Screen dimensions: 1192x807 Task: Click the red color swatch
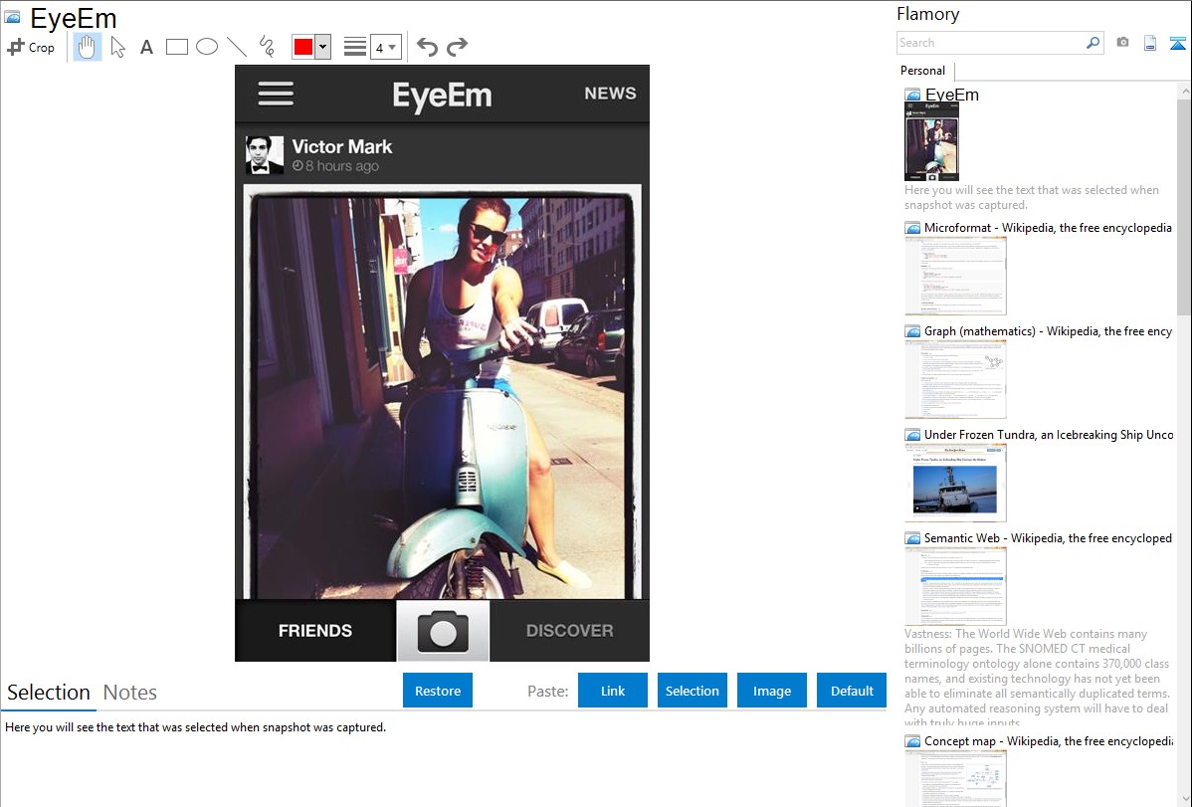[x=303, y=47]
